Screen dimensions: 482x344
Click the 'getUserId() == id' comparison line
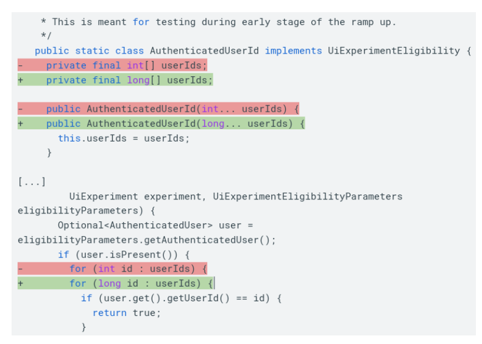[182, 298]
